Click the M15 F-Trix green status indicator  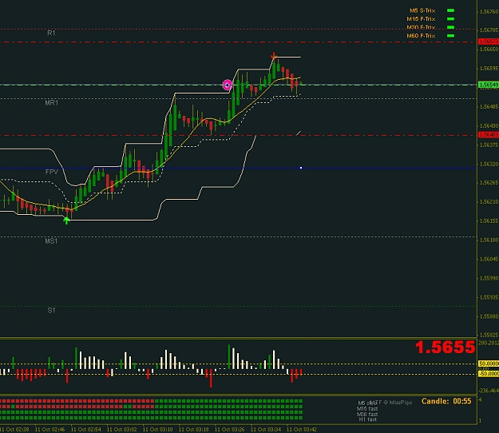point(450,19)
